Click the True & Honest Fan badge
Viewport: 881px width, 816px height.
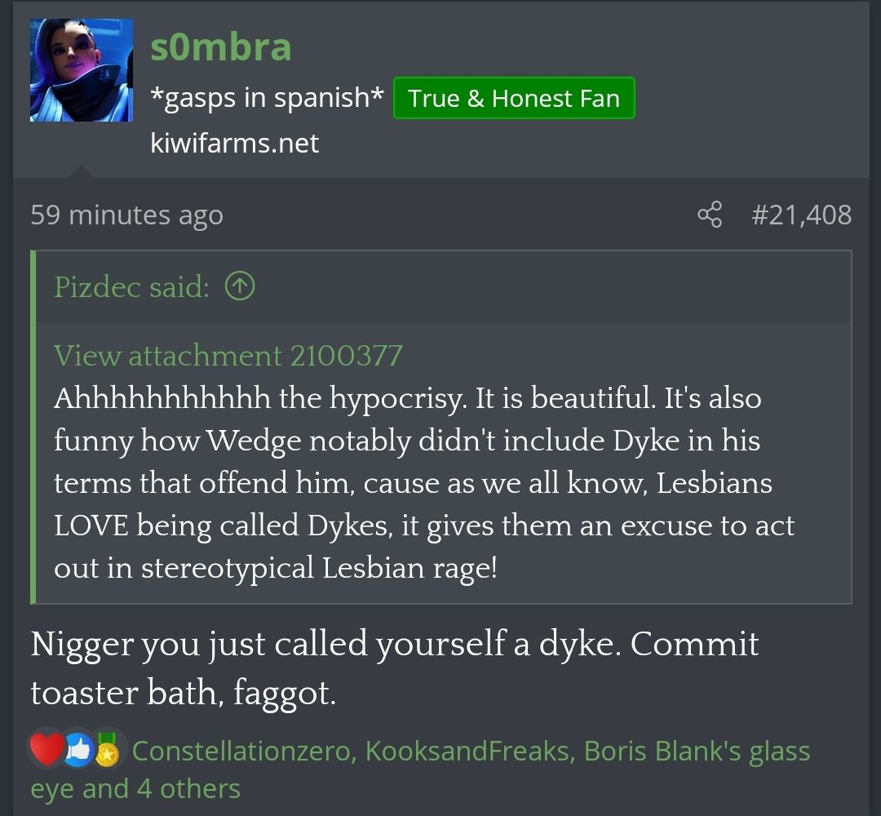[x=514, y=99]
